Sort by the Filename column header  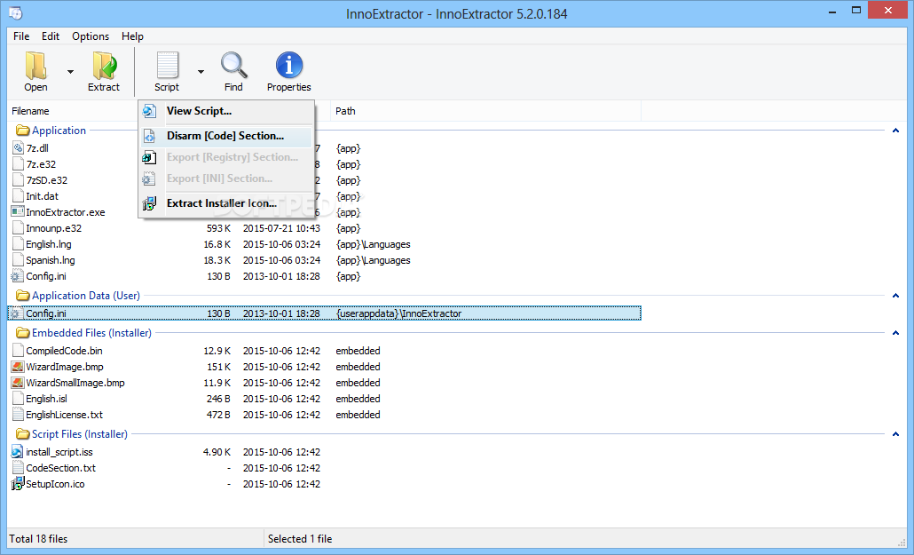click(x=30, y=111)
